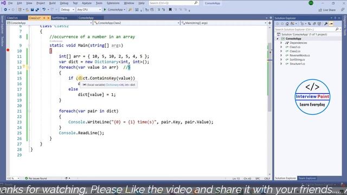The image size is (347, 195).
Task: Pin the Class2.cs tab
Action: [44, 18]
